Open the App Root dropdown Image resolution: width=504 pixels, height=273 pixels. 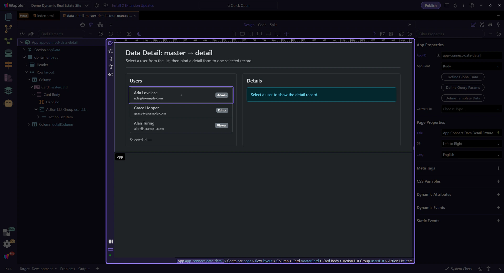(471, 66)
